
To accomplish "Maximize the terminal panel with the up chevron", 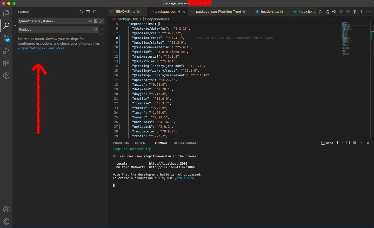I will tap(361, 143).
